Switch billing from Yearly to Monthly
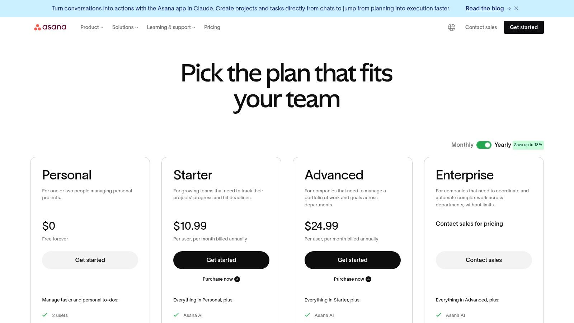Screen dimensions: 574x323 tap(462, 145)
